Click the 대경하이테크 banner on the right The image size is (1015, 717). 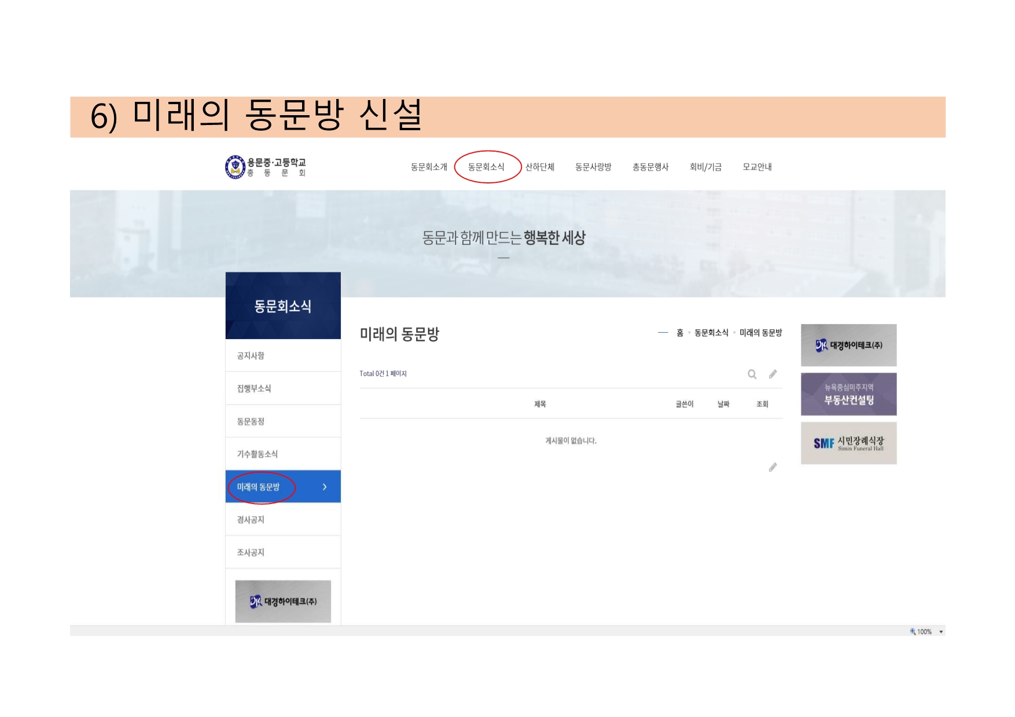point(848,345)
